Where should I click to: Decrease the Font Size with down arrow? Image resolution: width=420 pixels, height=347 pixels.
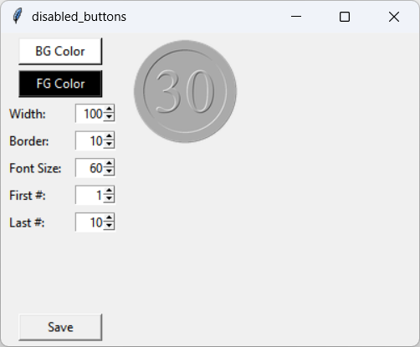click(109, 172)
